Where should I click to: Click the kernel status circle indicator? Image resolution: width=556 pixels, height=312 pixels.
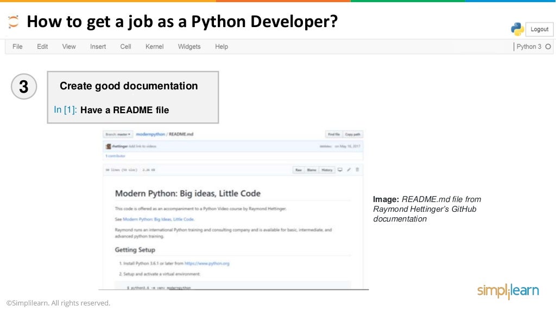pos(548,47)
